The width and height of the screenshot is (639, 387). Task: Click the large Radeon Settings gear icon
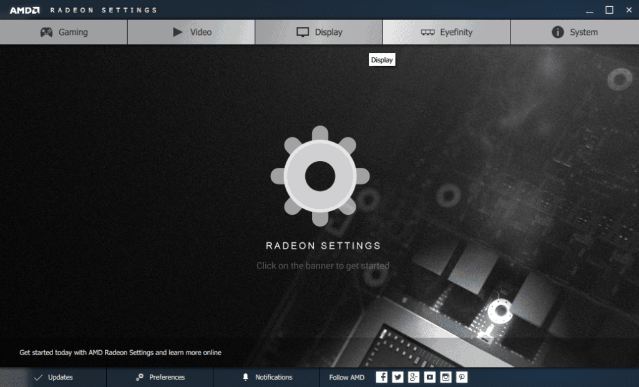[x=319, y=176]
